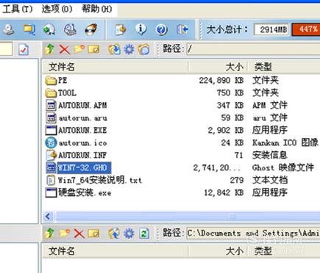Click the lower panel 大小 column header
The height and width of the screenshot is (273, 320).
point(218,251)
